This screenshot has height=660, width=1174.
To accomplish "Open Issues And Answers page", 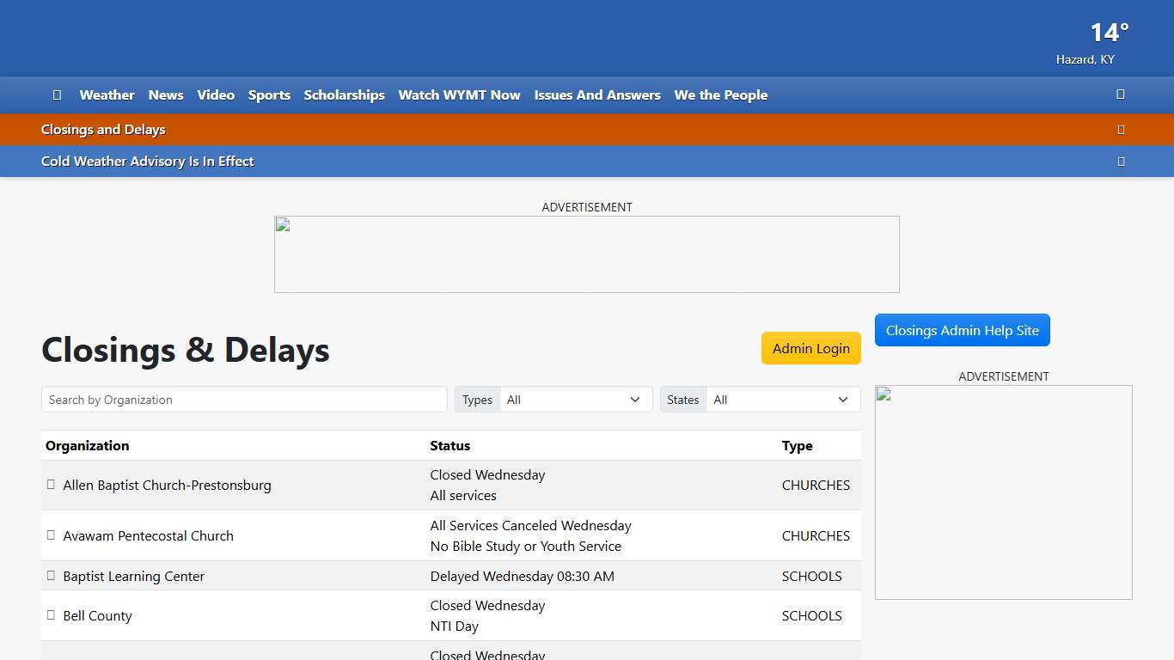I will tap(597, 95).
